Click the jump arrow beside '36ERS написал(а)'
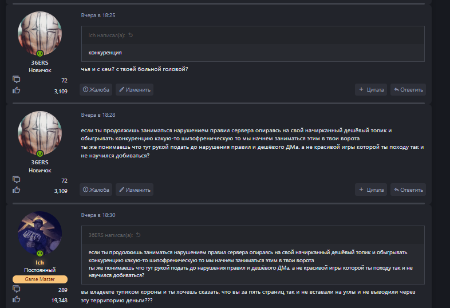This screenshot has width=450, height=308. [x=137, y=235]
